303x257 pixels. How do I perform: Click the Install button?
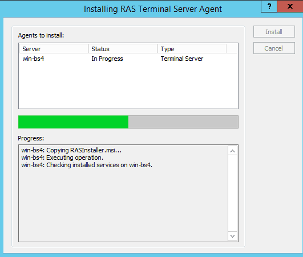coord(274,32)
